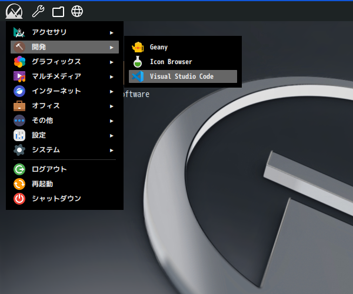Expand the アクセサリ submenu arrow

point(111,32)
